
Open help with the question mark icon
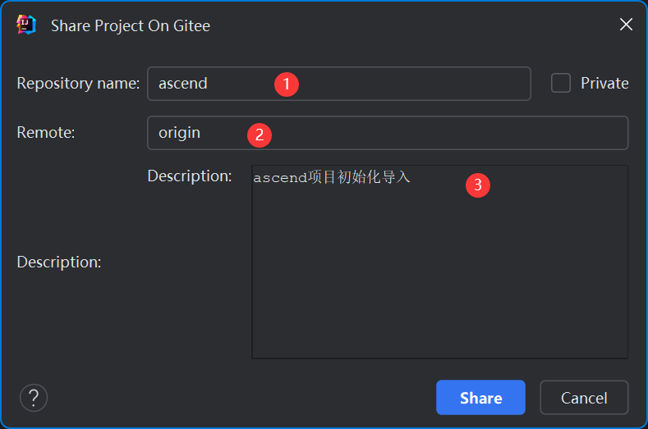(x=34, y=398)
